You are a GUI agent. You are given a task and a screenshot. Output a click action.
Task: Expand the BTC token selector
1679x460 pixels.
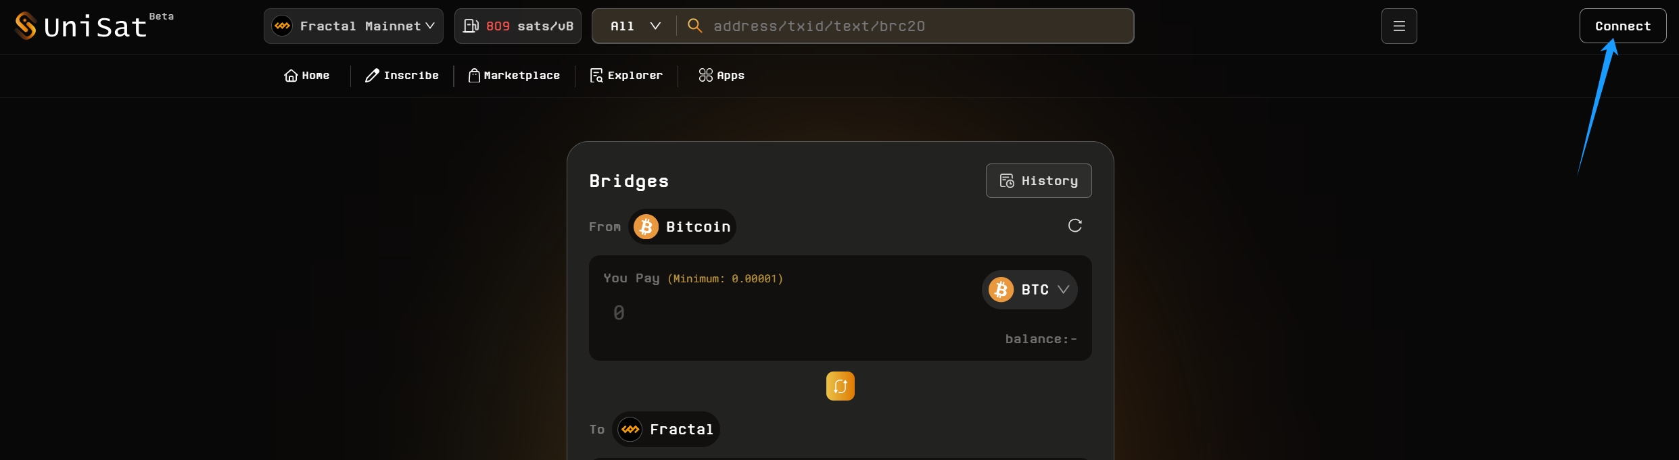[1029, 290]
